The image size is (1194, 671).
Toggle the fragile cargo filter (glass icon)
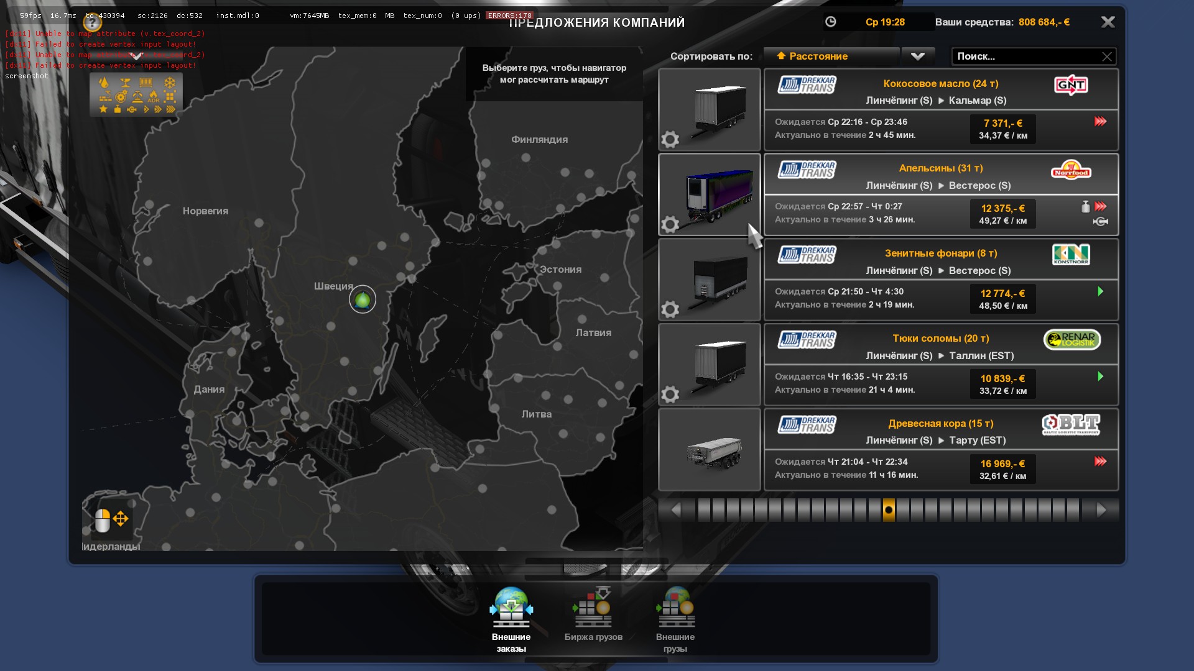pyautogui.click(x=126, y=83)
